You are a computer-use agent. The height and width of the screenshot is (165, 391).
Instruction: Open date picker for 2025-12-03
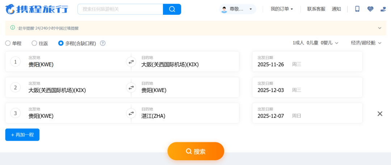(307, 87)
